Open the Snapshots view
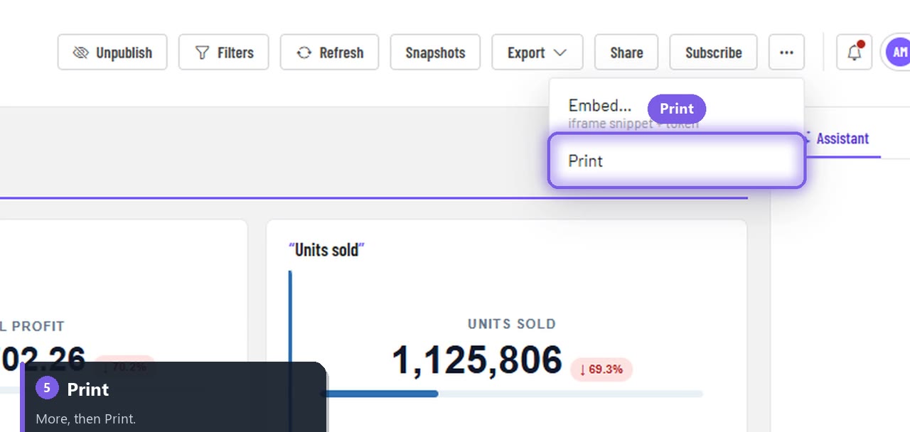This screenshot has width=910, height=432. pos(435,53)
